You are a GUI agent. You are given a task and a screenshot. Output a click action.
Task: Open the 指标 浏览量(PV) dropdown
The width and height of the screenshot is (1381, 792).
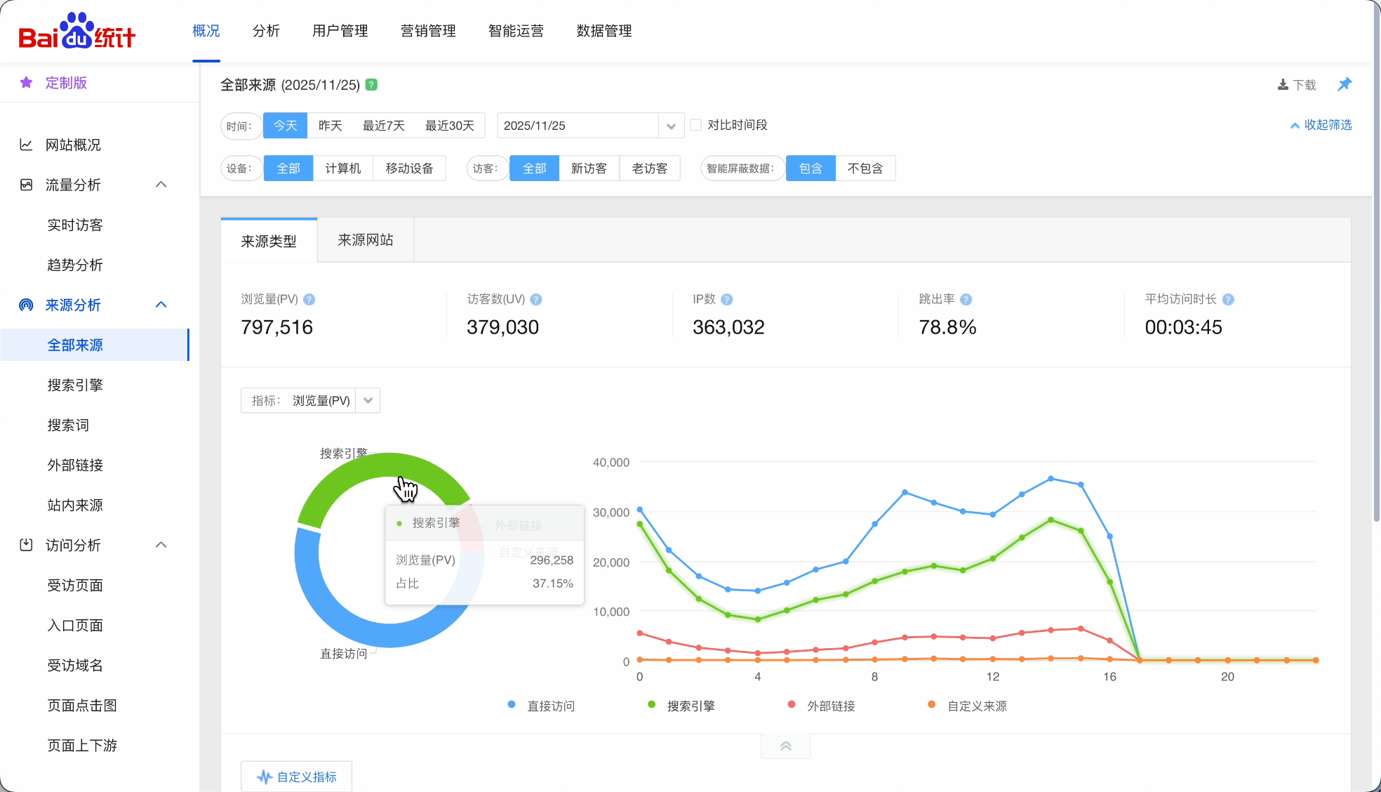click(x=368, y=400)
